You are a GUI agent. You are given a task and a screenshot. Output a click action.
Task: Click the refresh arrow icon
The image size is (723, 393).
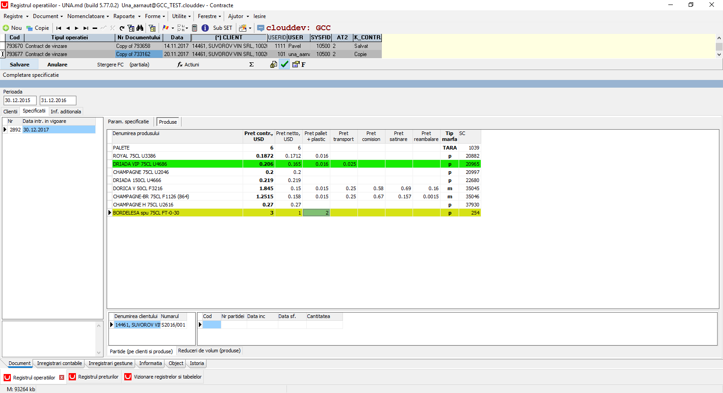pos(122,28)
